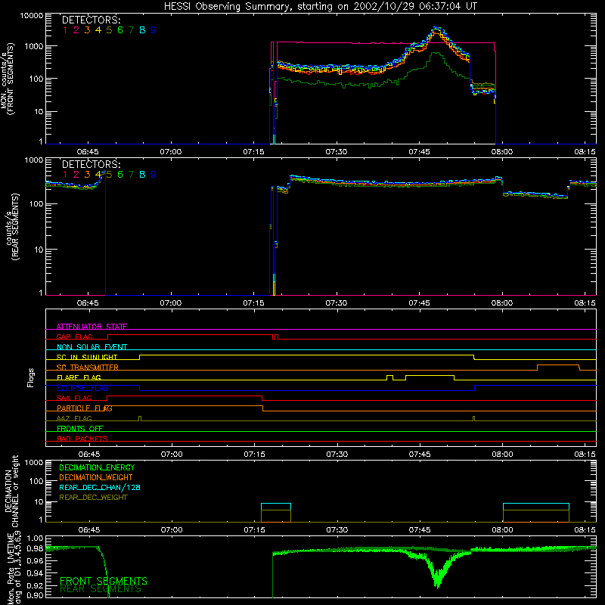605x605 pixels.
Task: Click the 07:15 tick under decimation plot
Action: [254, 530]
